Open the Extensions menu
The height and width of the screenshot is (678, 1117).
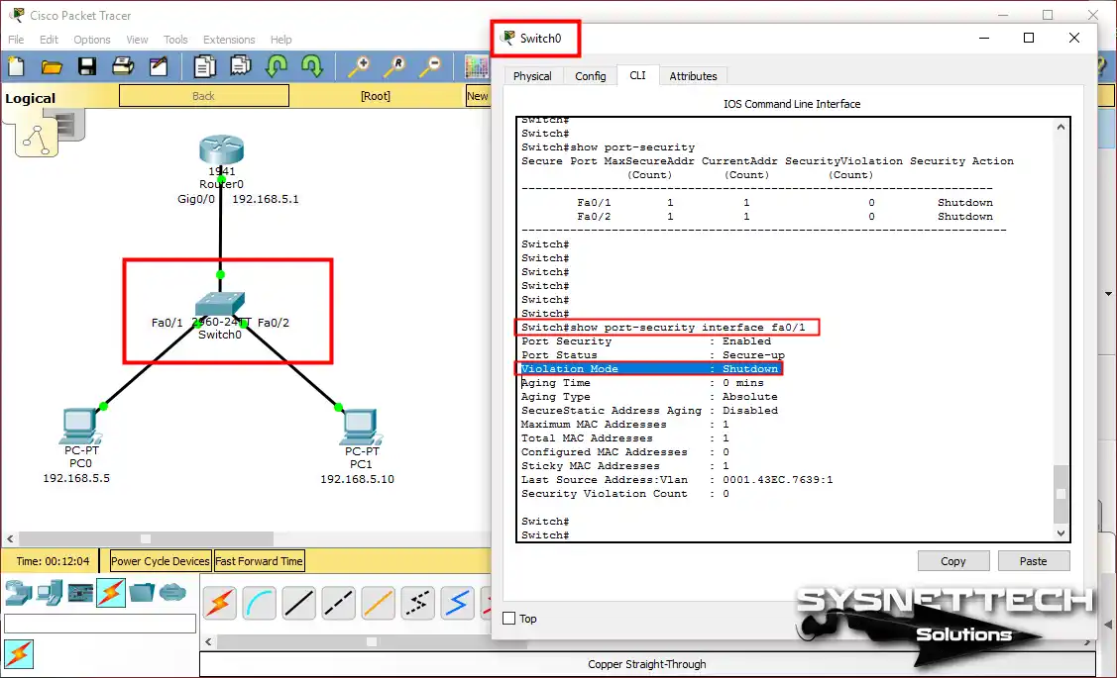(229, 40)
